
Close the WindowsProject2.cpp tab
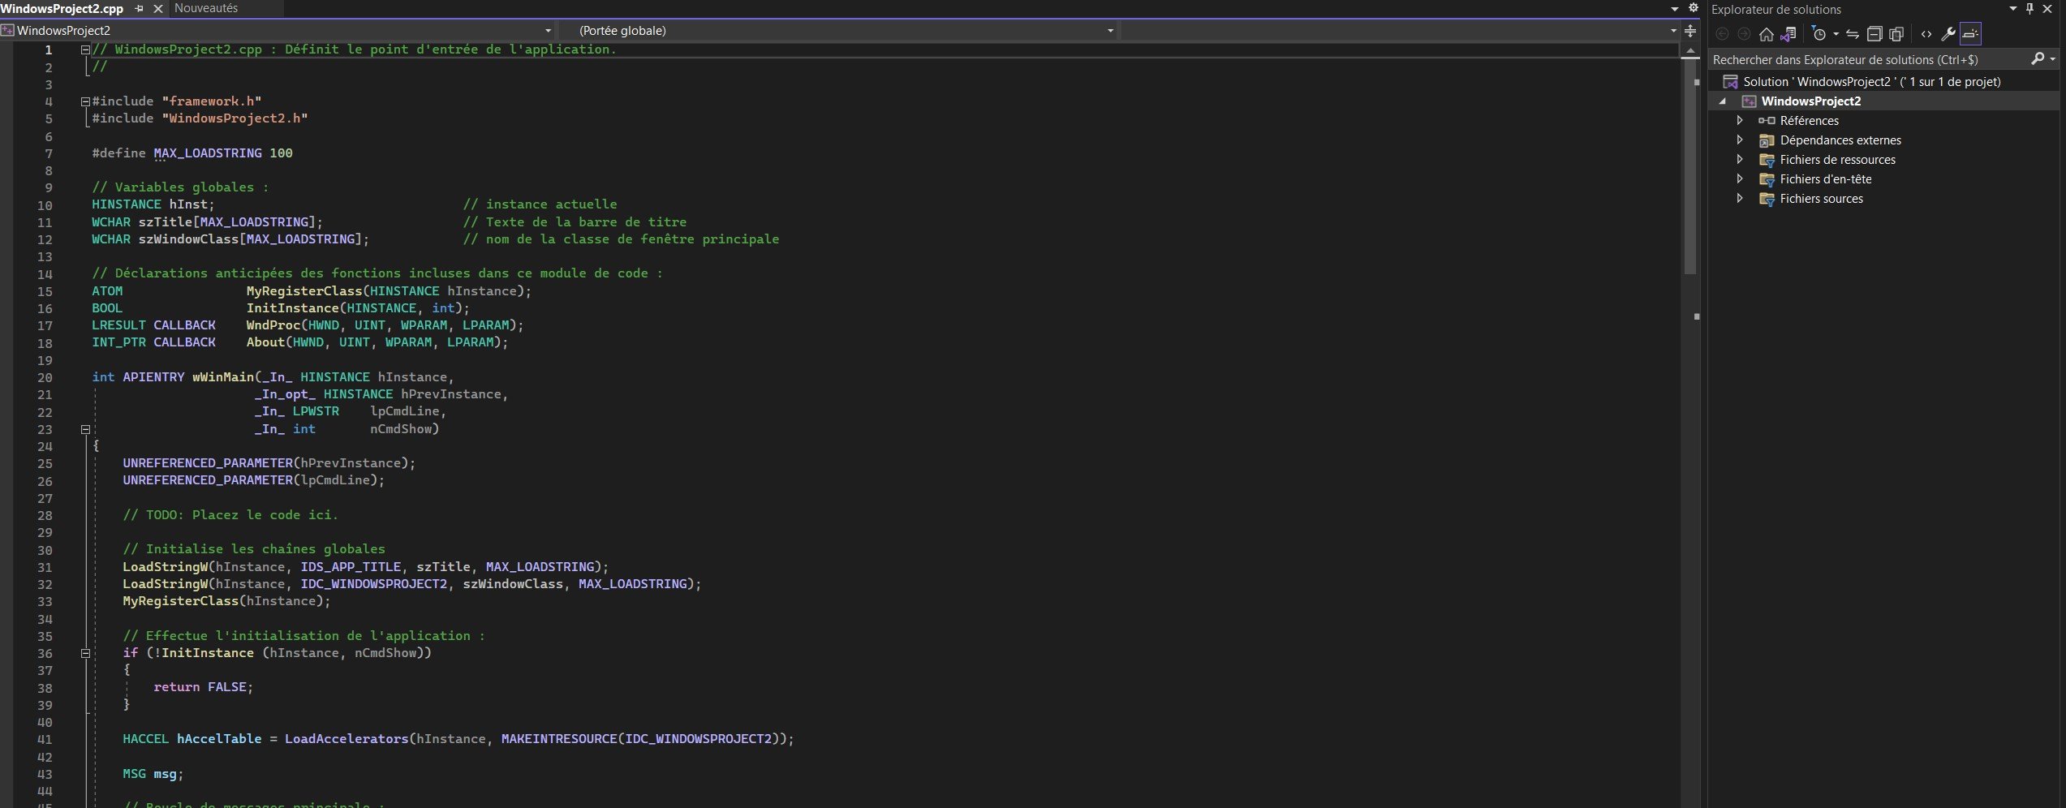click(158, 8)
